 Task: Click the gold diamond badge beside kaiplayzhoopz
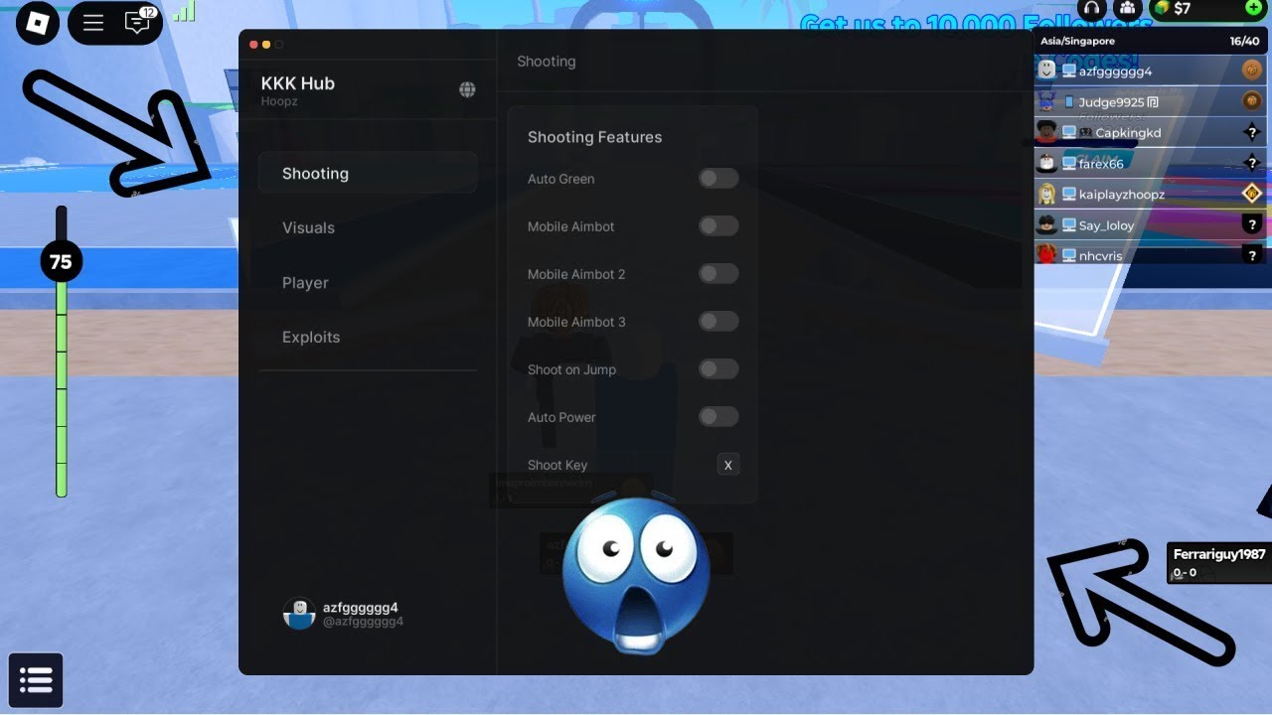point(1252,194)
